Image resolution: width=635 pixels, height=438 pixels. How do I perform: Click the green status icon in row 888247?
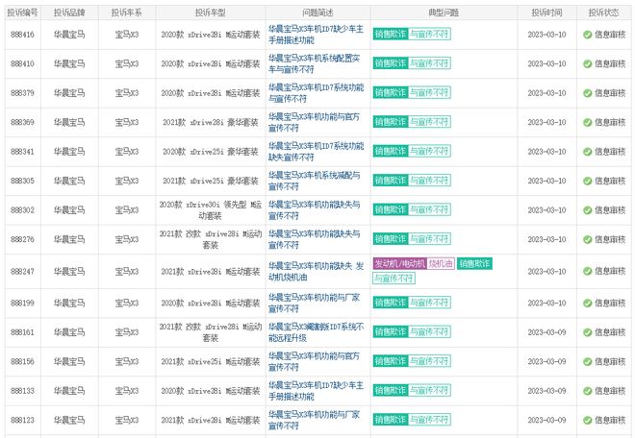588,272
